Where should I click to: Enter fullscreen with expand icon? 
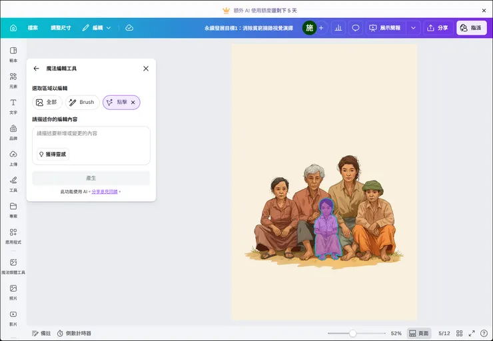(472, 333)
